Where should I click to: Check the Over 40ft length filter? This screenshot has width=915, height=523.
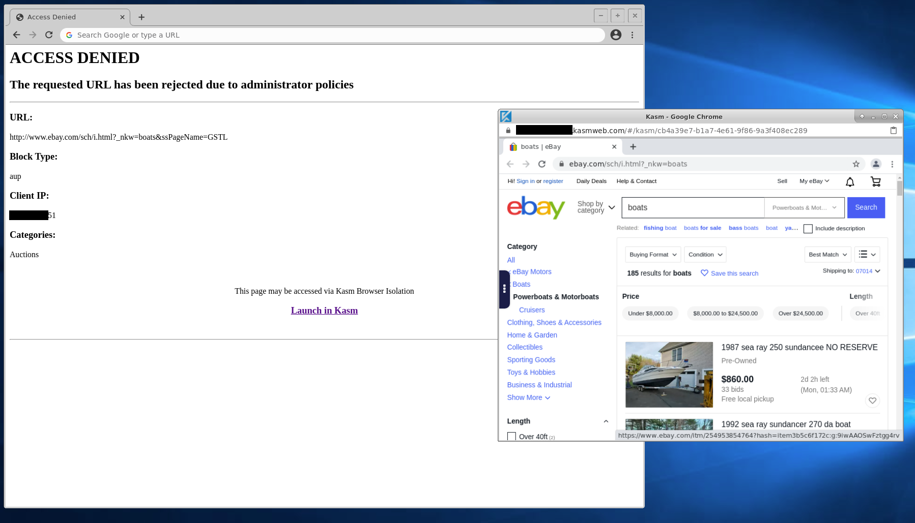(511, 436)
